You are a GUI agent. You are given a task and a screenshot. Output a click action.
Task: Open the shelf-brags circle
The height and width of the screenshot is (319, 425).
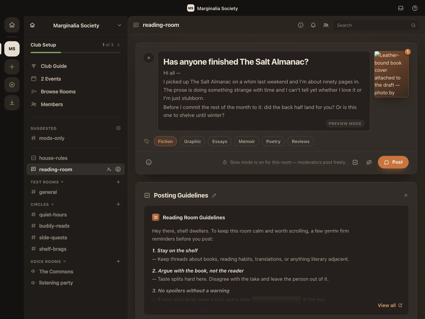76,249
